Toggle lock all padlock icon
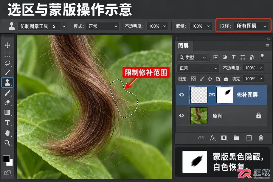 coord(226,79)
